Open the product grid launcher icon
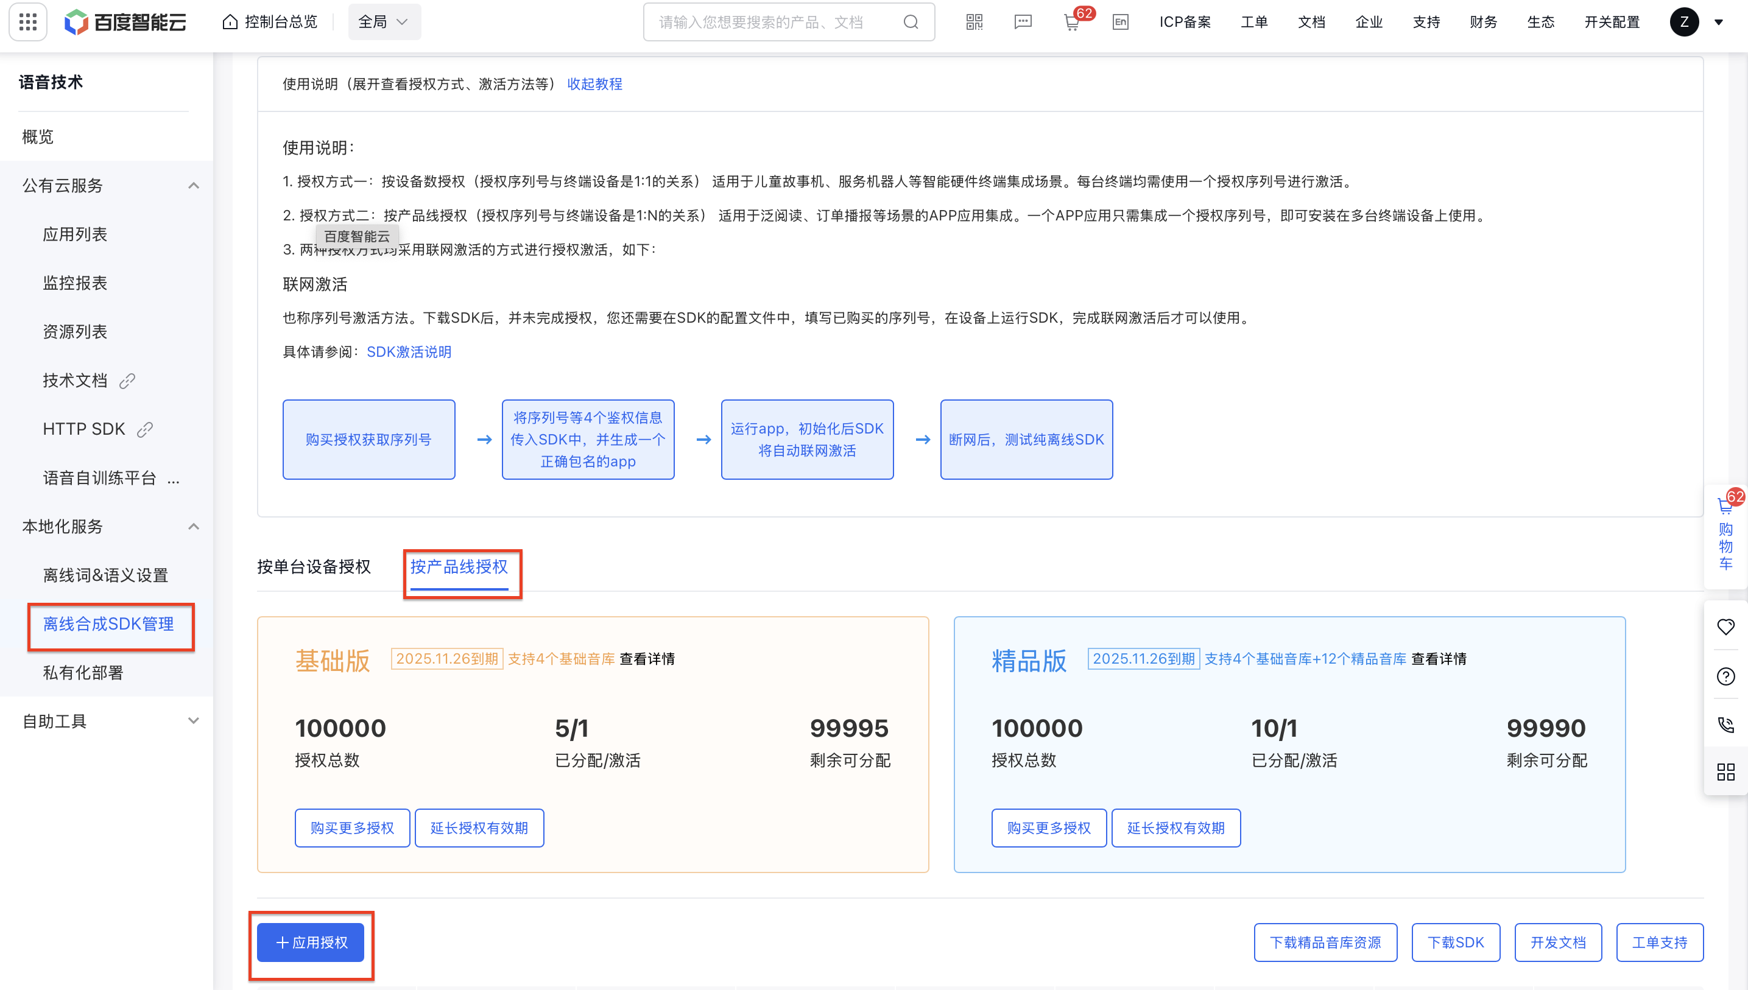The width and height of the screenshot is (1748, 990). click(28, 22)
